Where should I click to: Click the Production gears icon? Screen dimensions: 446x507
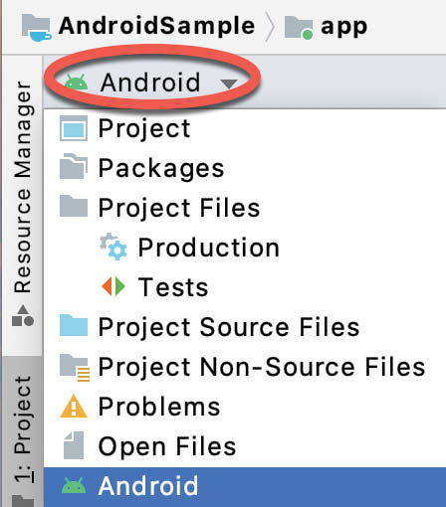coord(113,247)
